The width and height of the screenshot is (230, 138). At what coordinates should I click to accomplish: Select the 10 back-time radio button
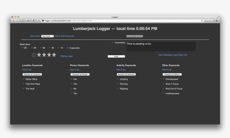click(x=58, y=48)
